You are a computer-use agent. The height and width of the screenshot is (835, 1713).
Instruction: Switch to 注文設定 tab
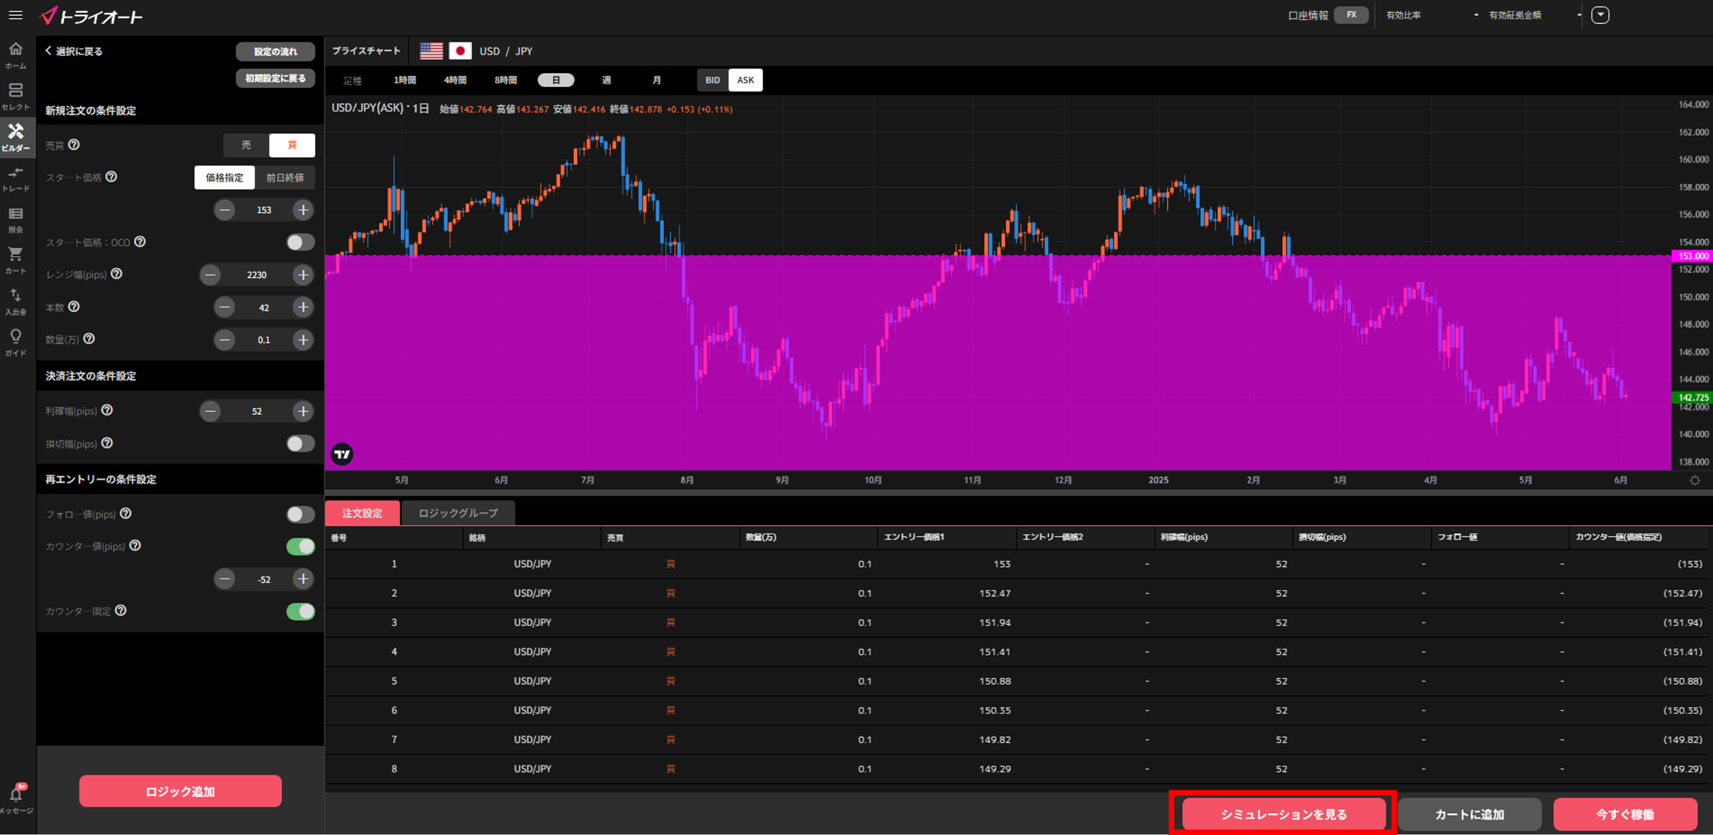[362, 513]
